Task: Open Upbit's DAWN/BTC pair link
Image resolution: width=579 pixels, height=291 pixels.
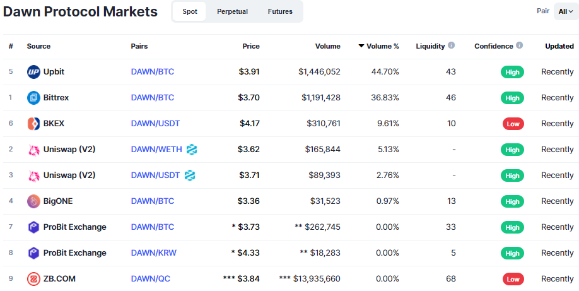Action: (x=153, y=72)
